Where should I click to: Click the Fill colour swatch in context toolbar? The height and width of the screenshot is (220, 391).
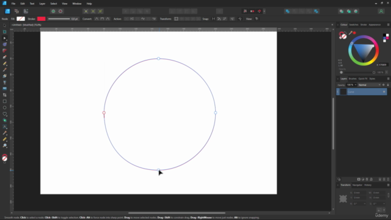(x=21, y=19)
